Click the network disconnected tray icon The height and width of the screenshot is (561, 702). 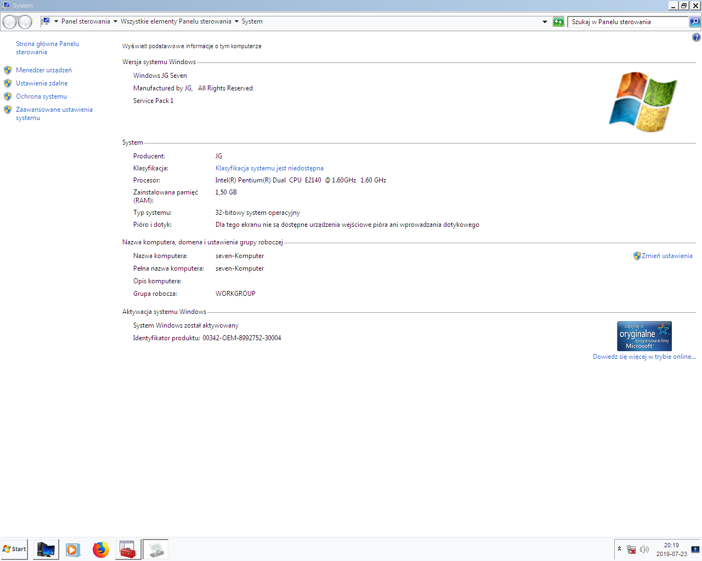coord(631,549)
